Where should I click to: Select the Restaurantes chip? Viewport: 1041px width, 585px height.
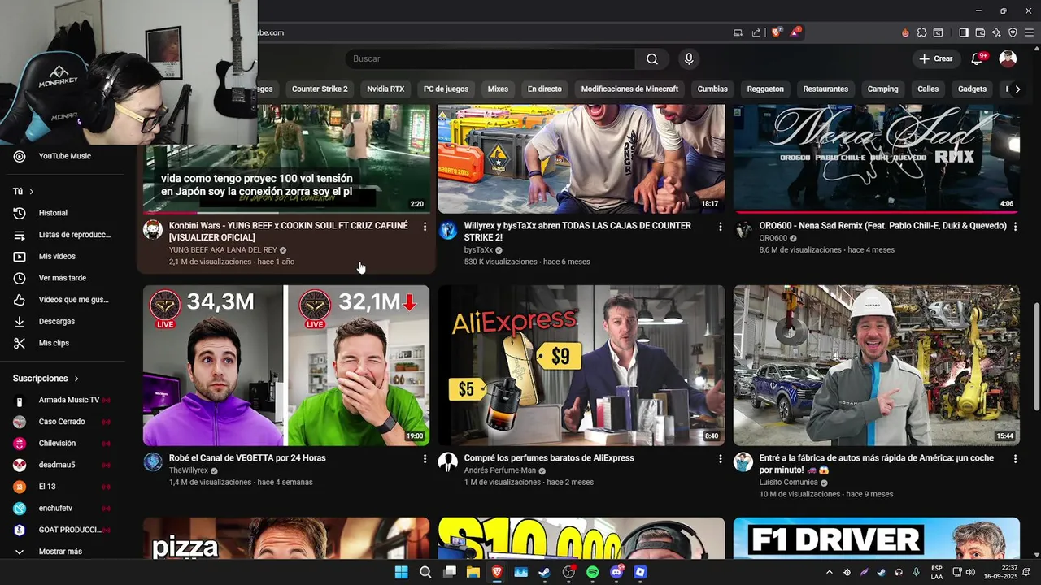tap(825, 89)
